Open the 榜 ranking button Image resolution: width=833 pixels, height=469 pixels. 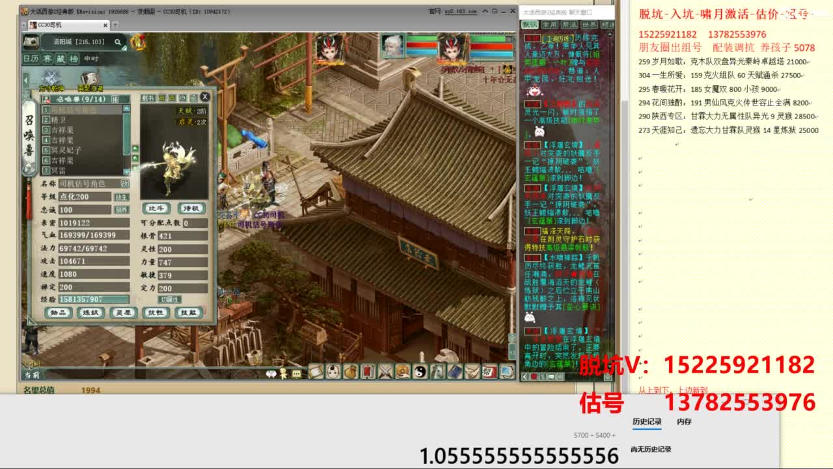[x=74, y=59]
